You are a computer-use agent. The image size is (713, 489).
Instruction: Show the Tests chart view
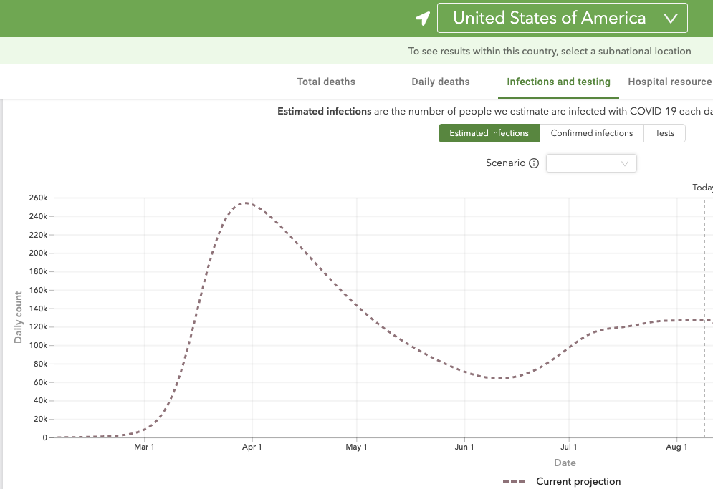665,133
